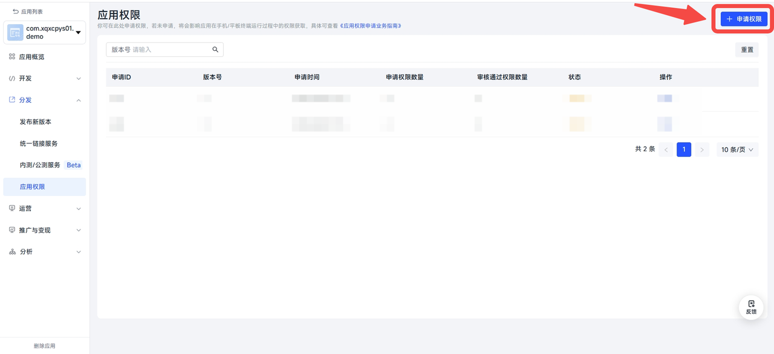
Task: Click the 申请权限 button
Action: (x=744, y=19)
